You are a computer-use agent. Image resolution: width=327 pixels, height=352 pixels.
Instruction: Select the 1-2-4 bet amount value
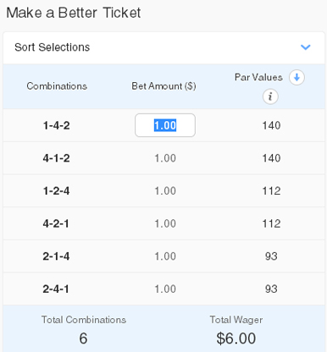click(165, 191)
